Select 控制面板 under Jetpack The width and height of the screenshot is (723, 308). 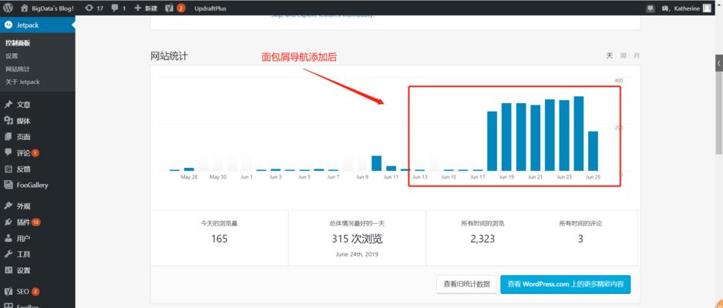click(x=18, y=43)
